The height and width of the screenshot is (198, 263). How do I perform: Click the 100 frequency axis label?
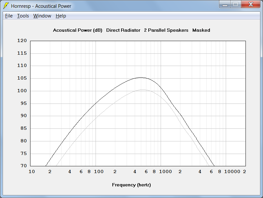(98, 171)
